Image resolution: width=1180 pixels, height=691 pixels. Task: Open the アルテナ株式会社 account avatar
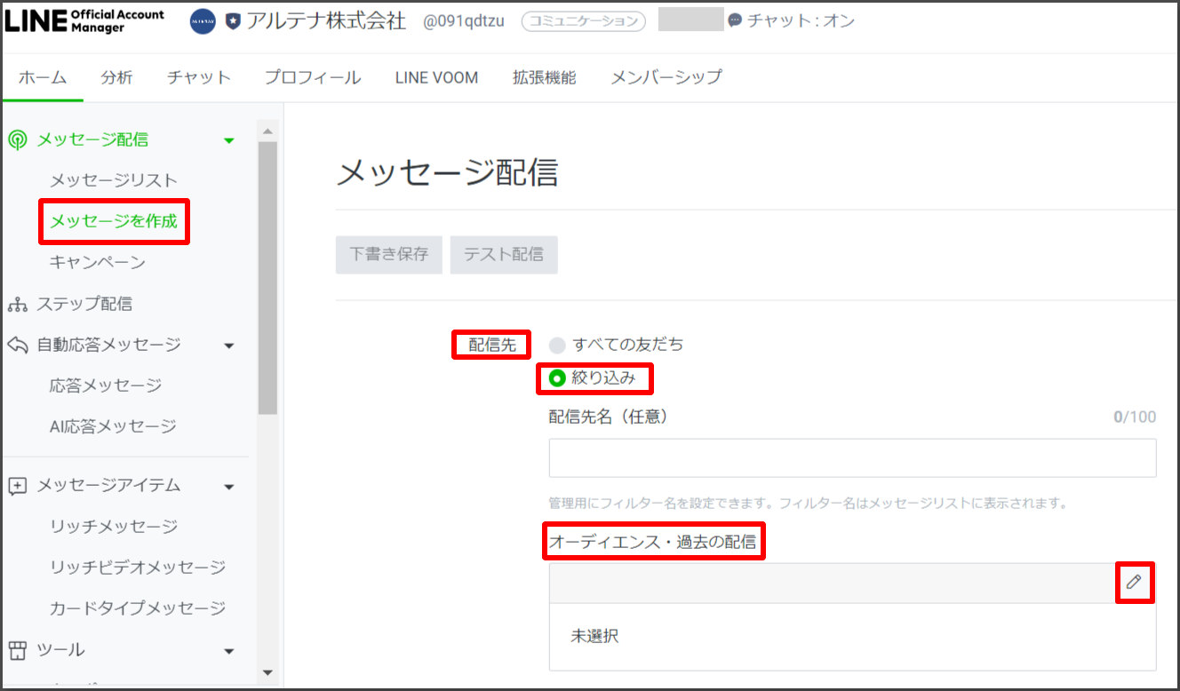coord(203,21)
